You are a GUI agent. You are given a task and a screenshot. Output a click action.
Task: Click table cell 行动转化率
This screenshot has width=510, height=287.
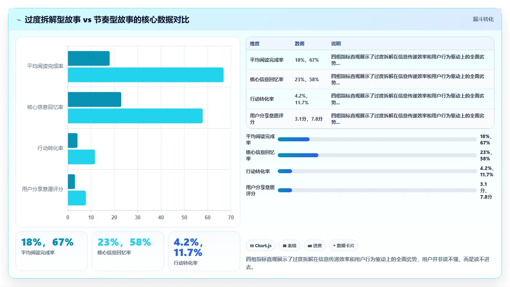[262, 99]
